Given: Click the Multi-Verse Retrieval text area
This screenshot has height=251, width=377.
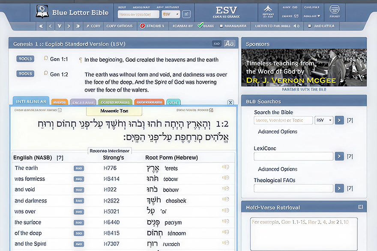Looking at the screenshot, I should point(304,234).
